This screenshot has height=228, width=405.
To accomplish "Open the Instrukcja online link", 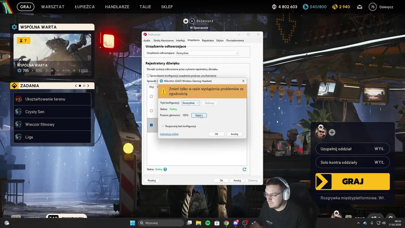I will pyautogui.click(x=169, y=134).
